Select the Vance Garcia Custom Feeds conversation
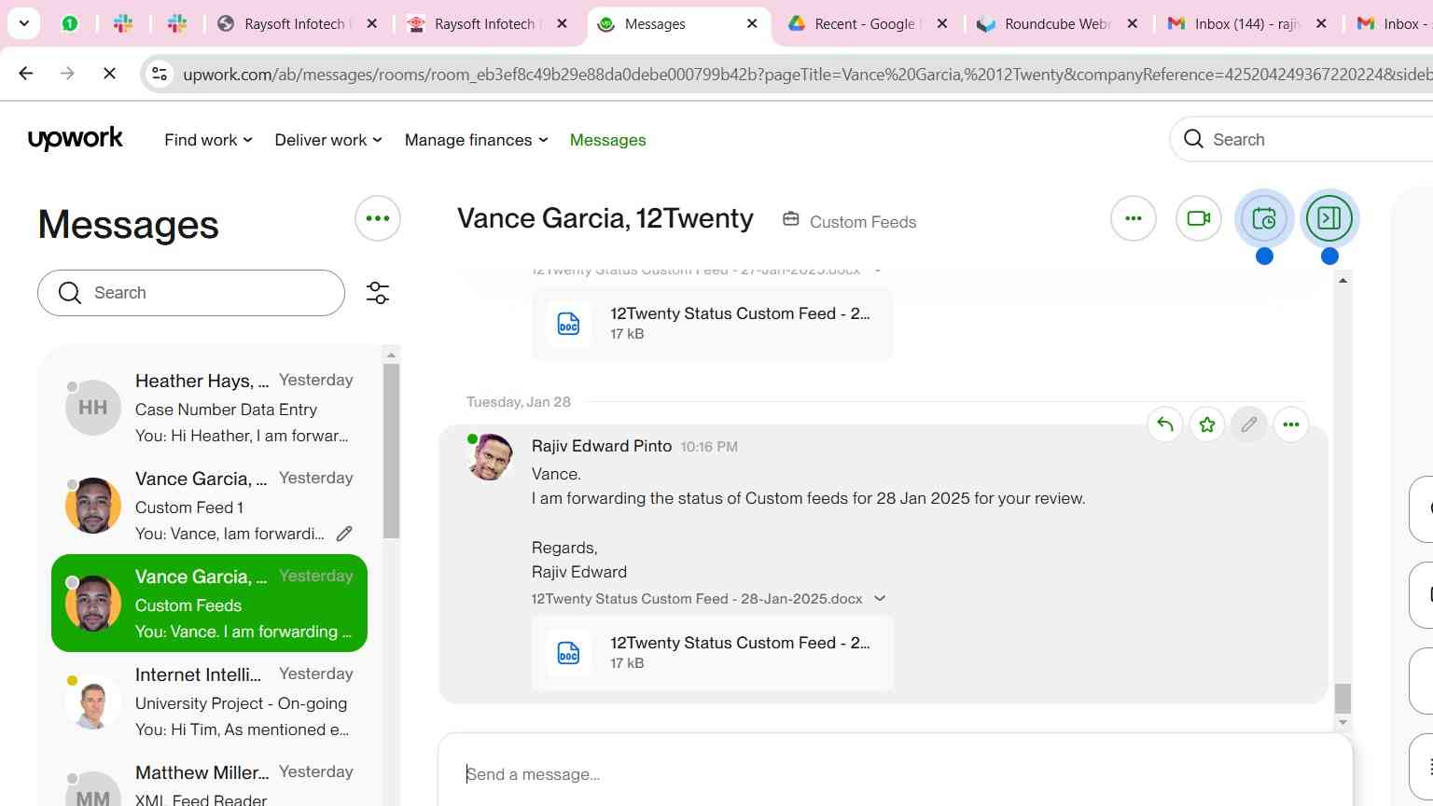Viewport: 1433px width, 806px height. click(210, 604)
